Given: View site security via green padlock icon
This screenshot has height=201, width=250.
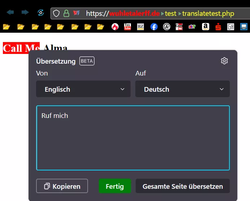Looking at the screenshot, I should (66, 13).
